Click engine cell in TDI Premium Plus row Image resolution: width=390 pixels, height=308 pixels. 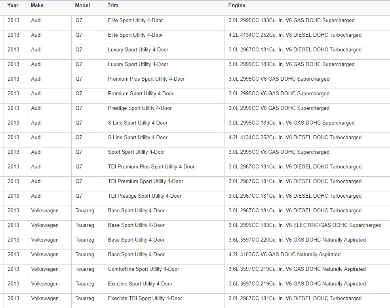[307, 169]
